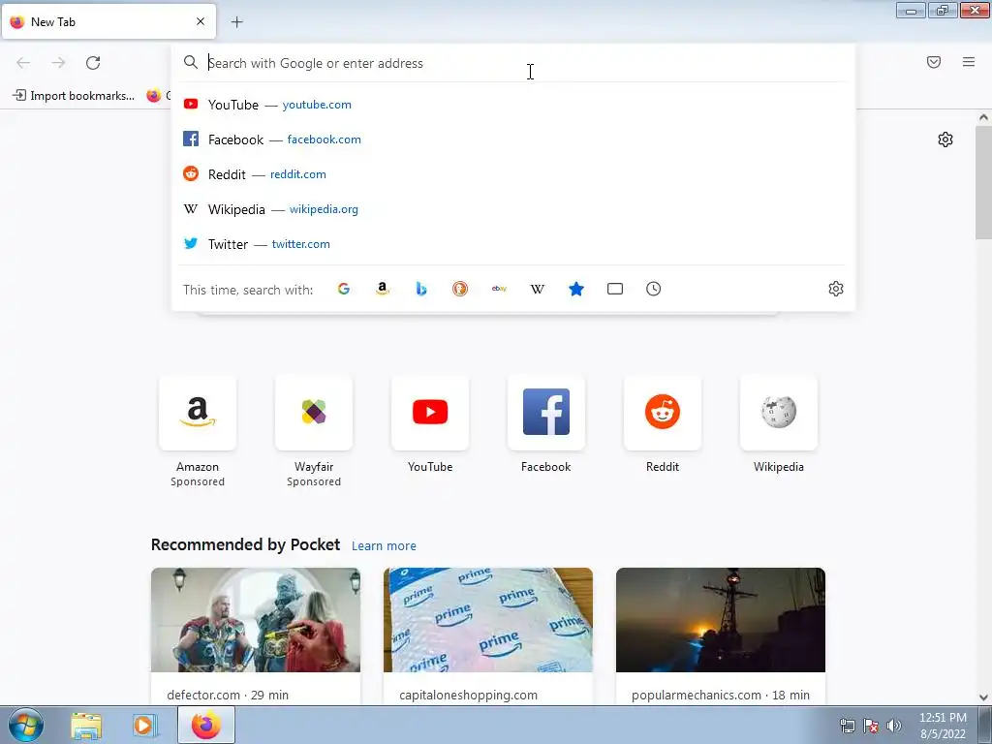Search this time with Wikipedia icon
This screenshot has height=744, width=992.
tap(537, 289)
